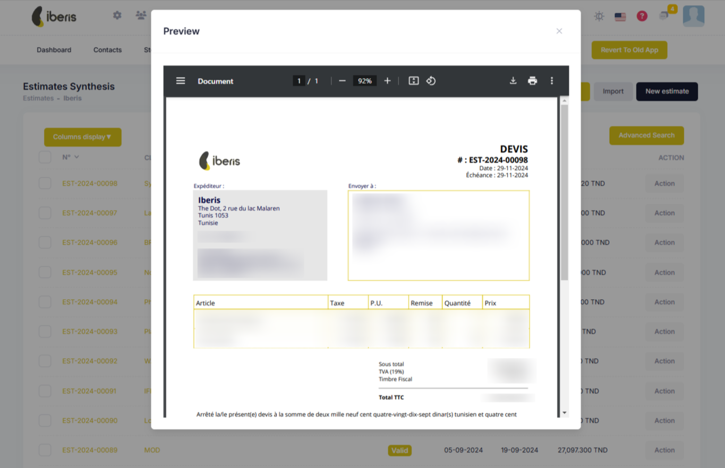Click the PDF scrollbar up arrow
This screenshot has height=468, width=725.
(565, 100)
